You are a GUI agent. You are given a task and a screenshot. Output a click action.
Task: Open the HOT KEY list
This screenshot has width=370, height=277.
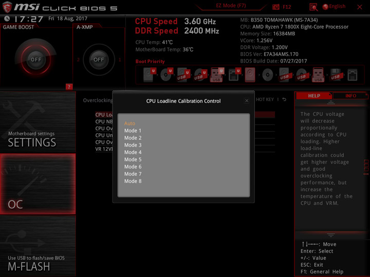(x=265, y=100)
